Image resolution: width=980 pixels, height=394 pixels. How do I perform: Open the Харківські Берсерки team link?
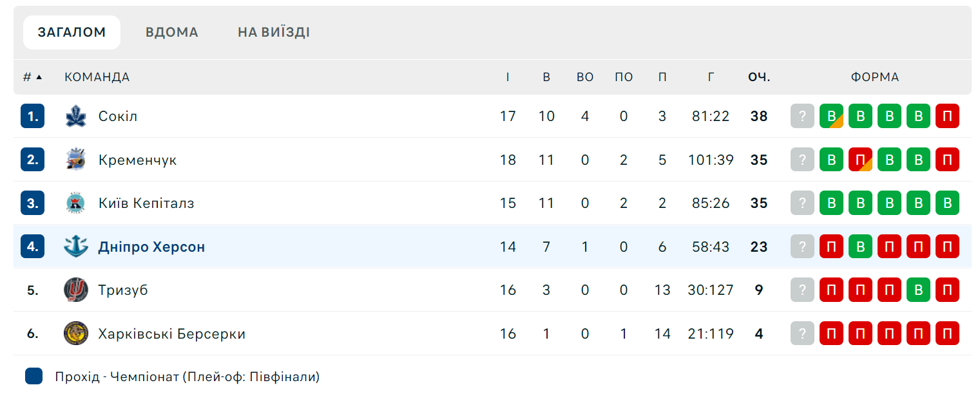click(172, 333)
